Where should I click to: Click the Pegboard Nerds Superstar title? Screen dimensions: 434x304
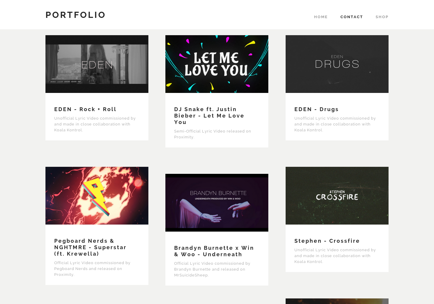coord(90,247)
